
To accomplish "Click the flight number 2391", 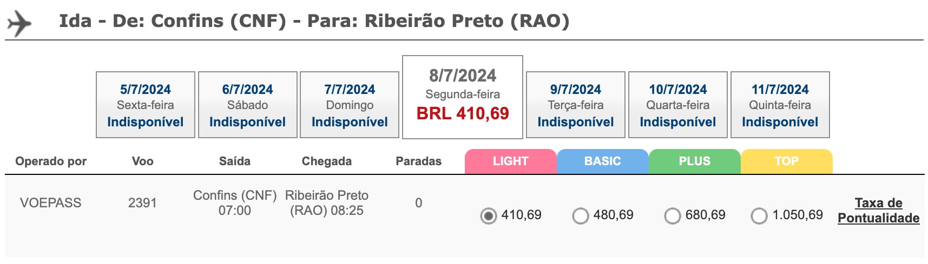I will [142, 203].
